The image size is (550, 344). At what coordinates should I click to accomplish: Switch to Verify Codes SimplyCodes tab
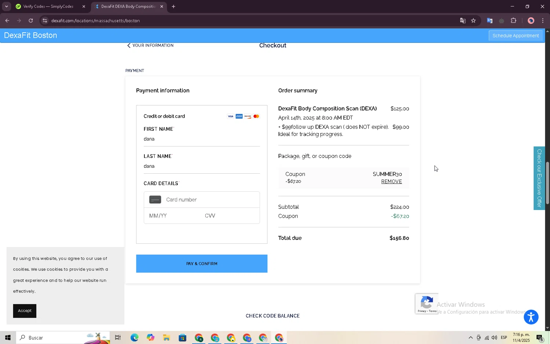pos(48,7)
